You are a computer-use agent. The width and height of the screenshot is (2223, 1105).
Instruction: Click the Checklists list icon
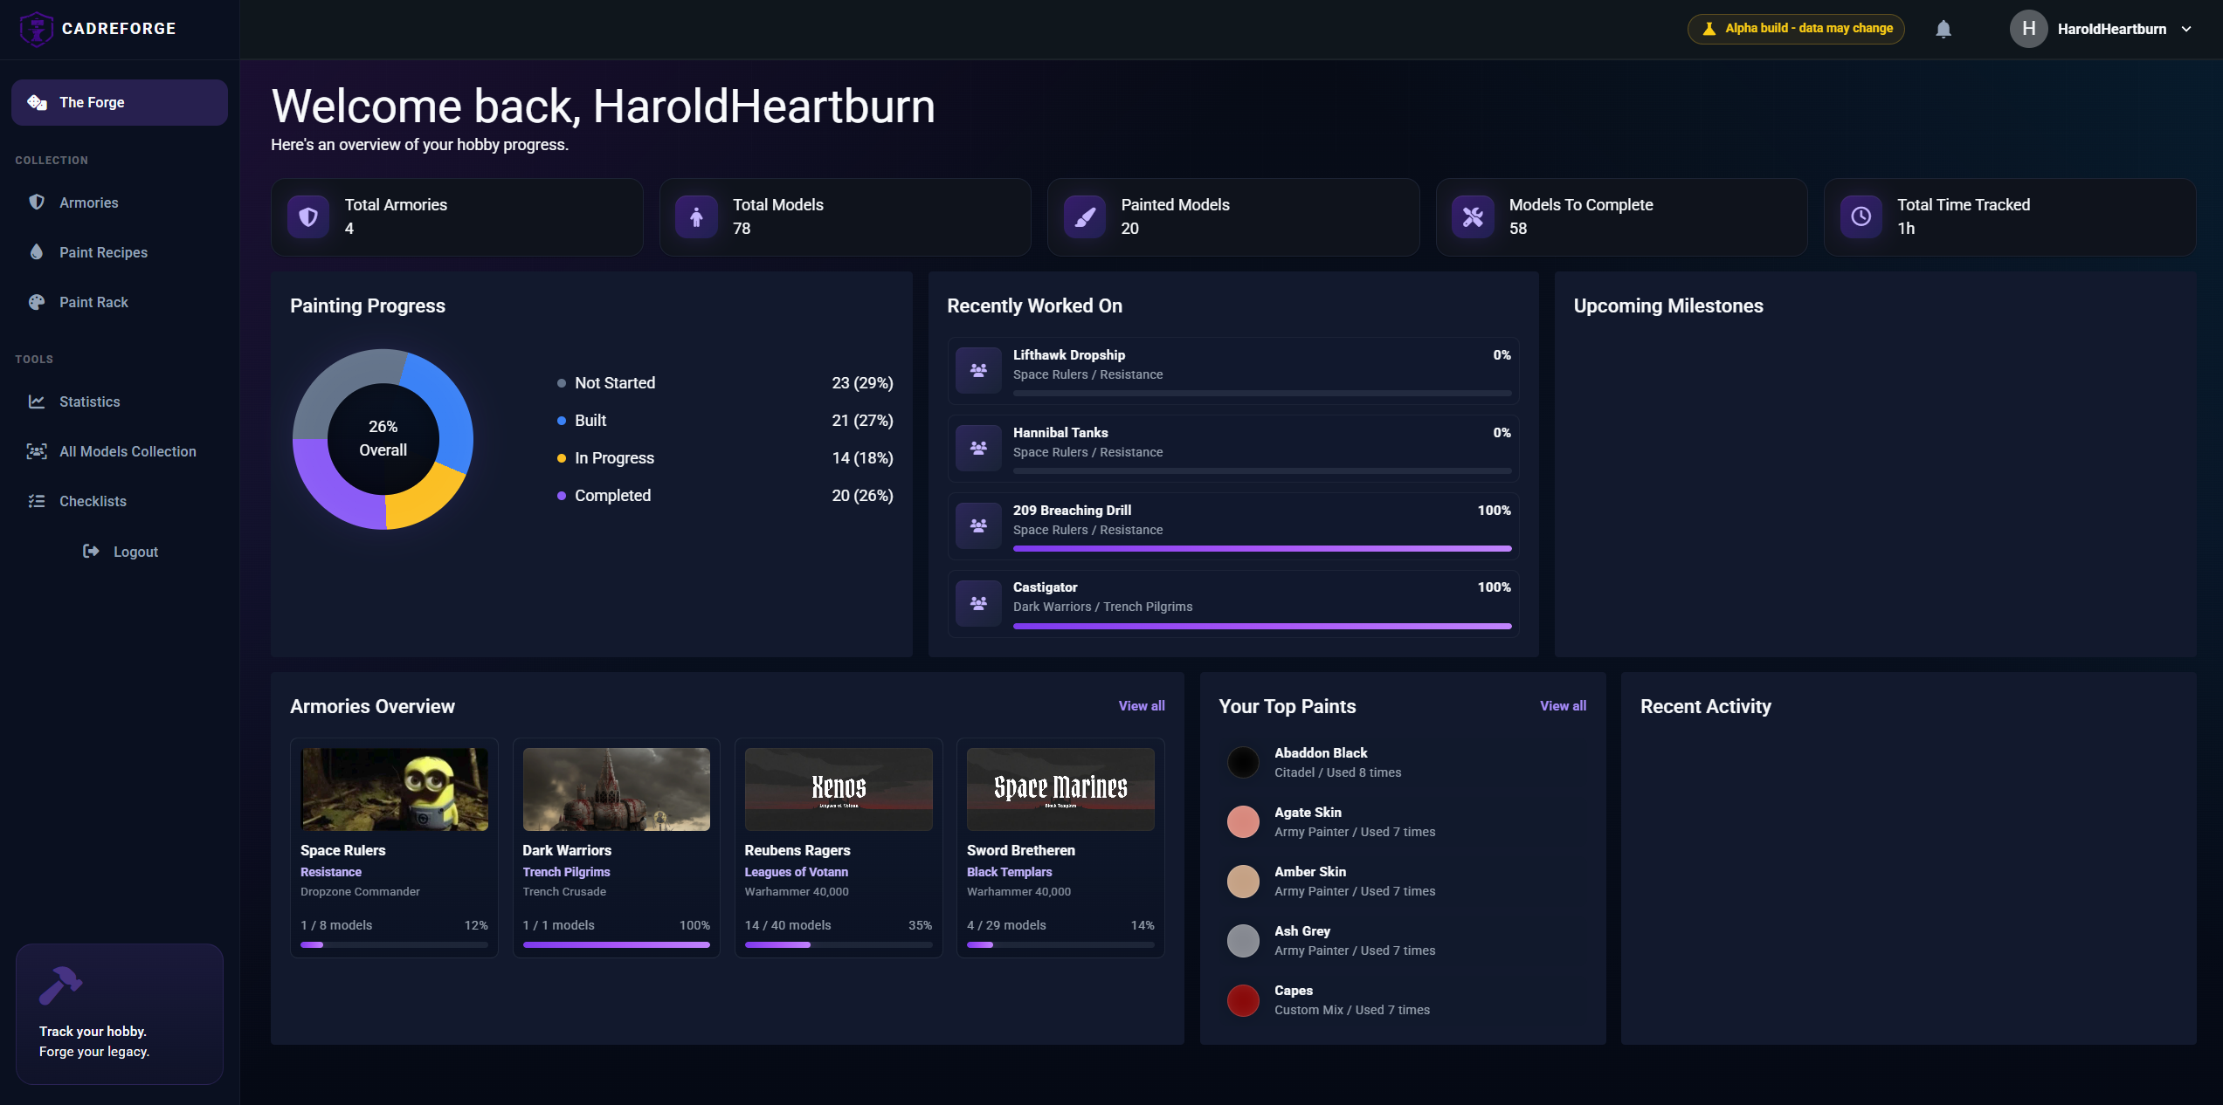37,501
